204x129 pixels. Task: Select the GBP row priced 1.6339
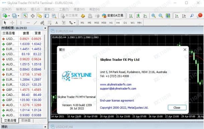coord(22,44)
